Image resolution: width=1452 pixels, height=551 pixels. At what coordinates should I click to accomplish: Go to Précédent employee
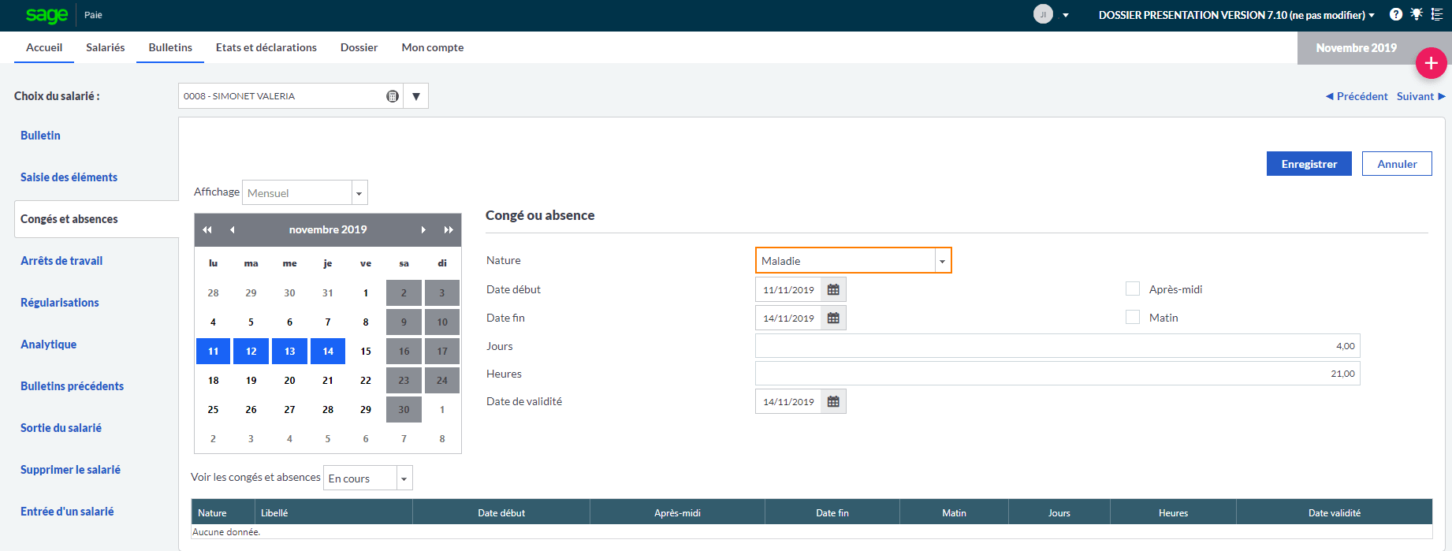[1357, 96]
